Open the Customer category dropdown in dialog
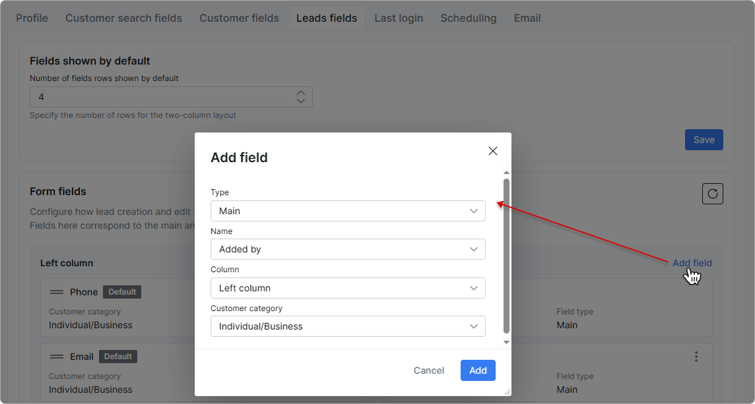 coord(348,326)
